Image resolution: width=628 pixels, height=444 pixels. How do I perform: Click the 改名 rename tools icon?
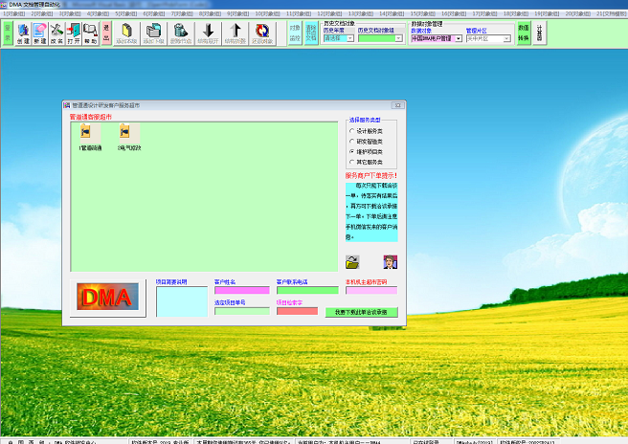click(56, 33)
